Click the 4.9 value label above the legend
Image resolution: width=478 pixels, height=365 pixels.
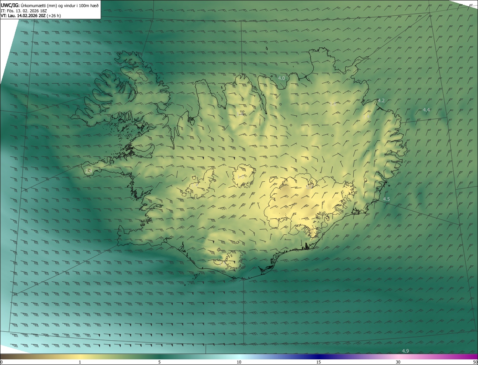pyautogui.click(x=405, y=351)
